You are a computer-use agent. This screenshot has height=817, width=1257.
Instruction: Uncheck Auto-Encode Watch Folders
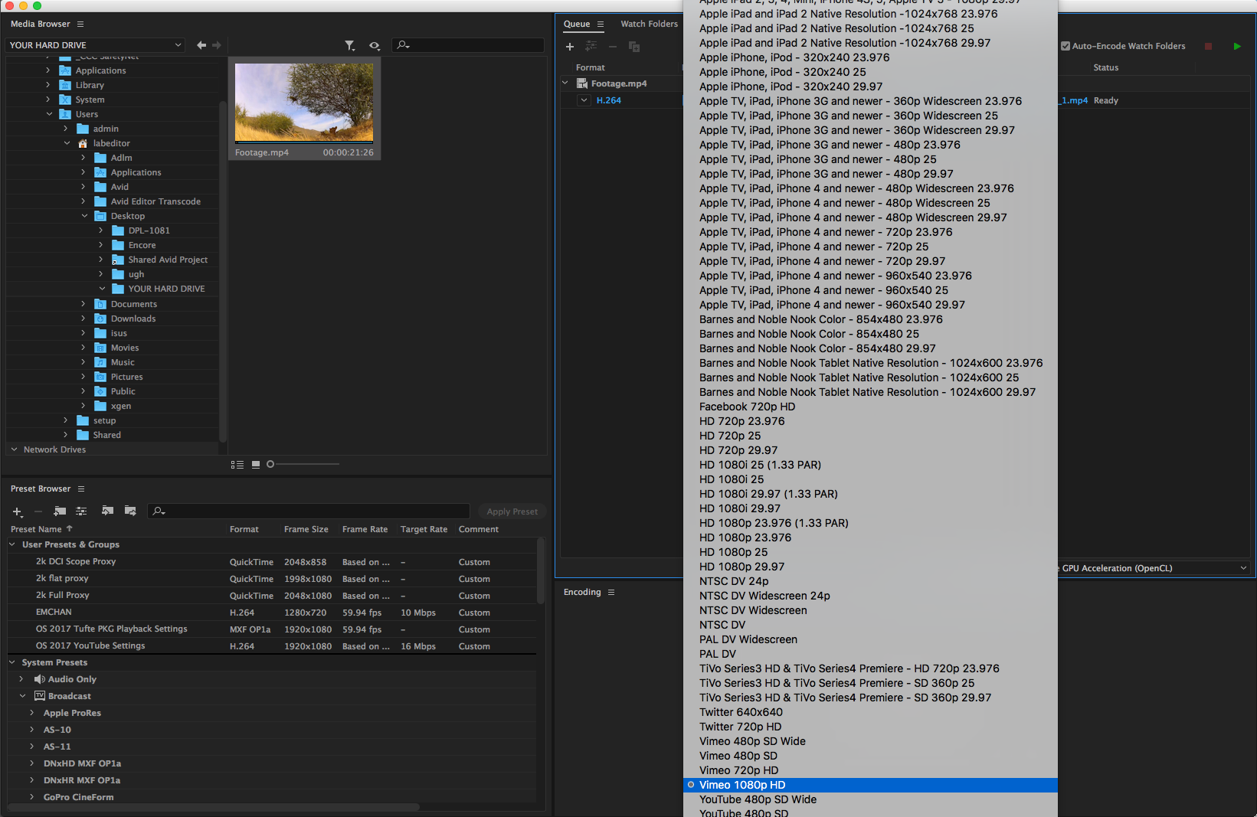(x=1065, y=46)
